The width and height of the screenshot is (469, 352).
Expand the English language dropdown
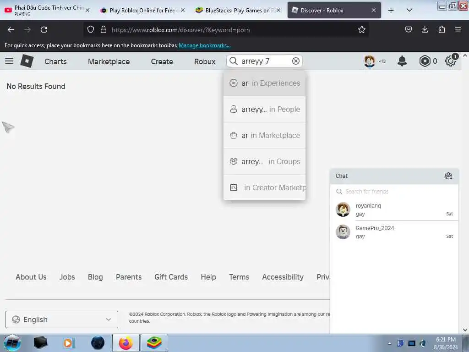tap(62, 319)
